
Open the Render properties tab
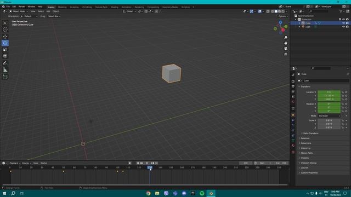pyautogui.click(x=293, y=82)
